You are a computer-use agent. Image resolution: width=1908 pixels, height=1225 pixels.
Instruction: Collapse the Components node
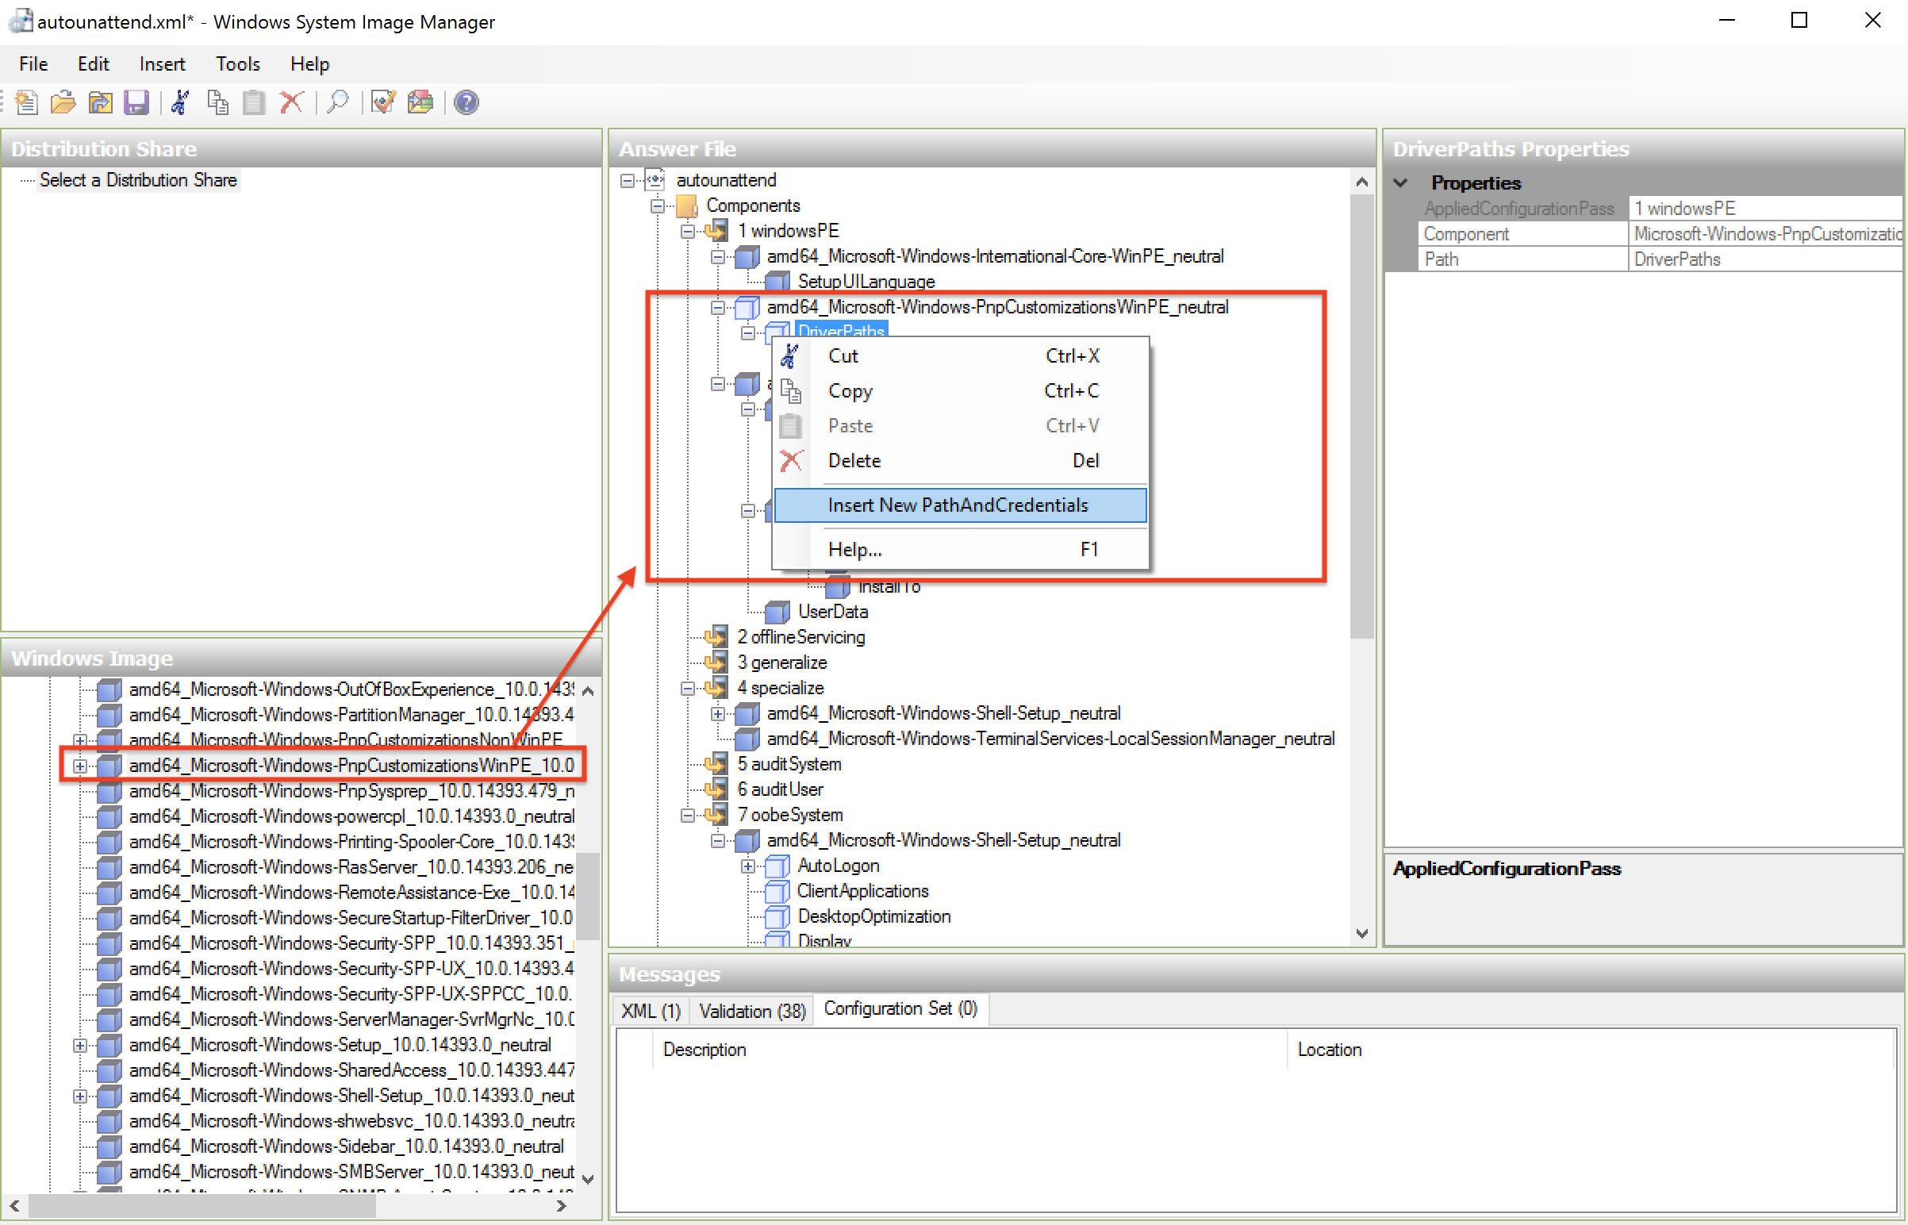(658, 206)
